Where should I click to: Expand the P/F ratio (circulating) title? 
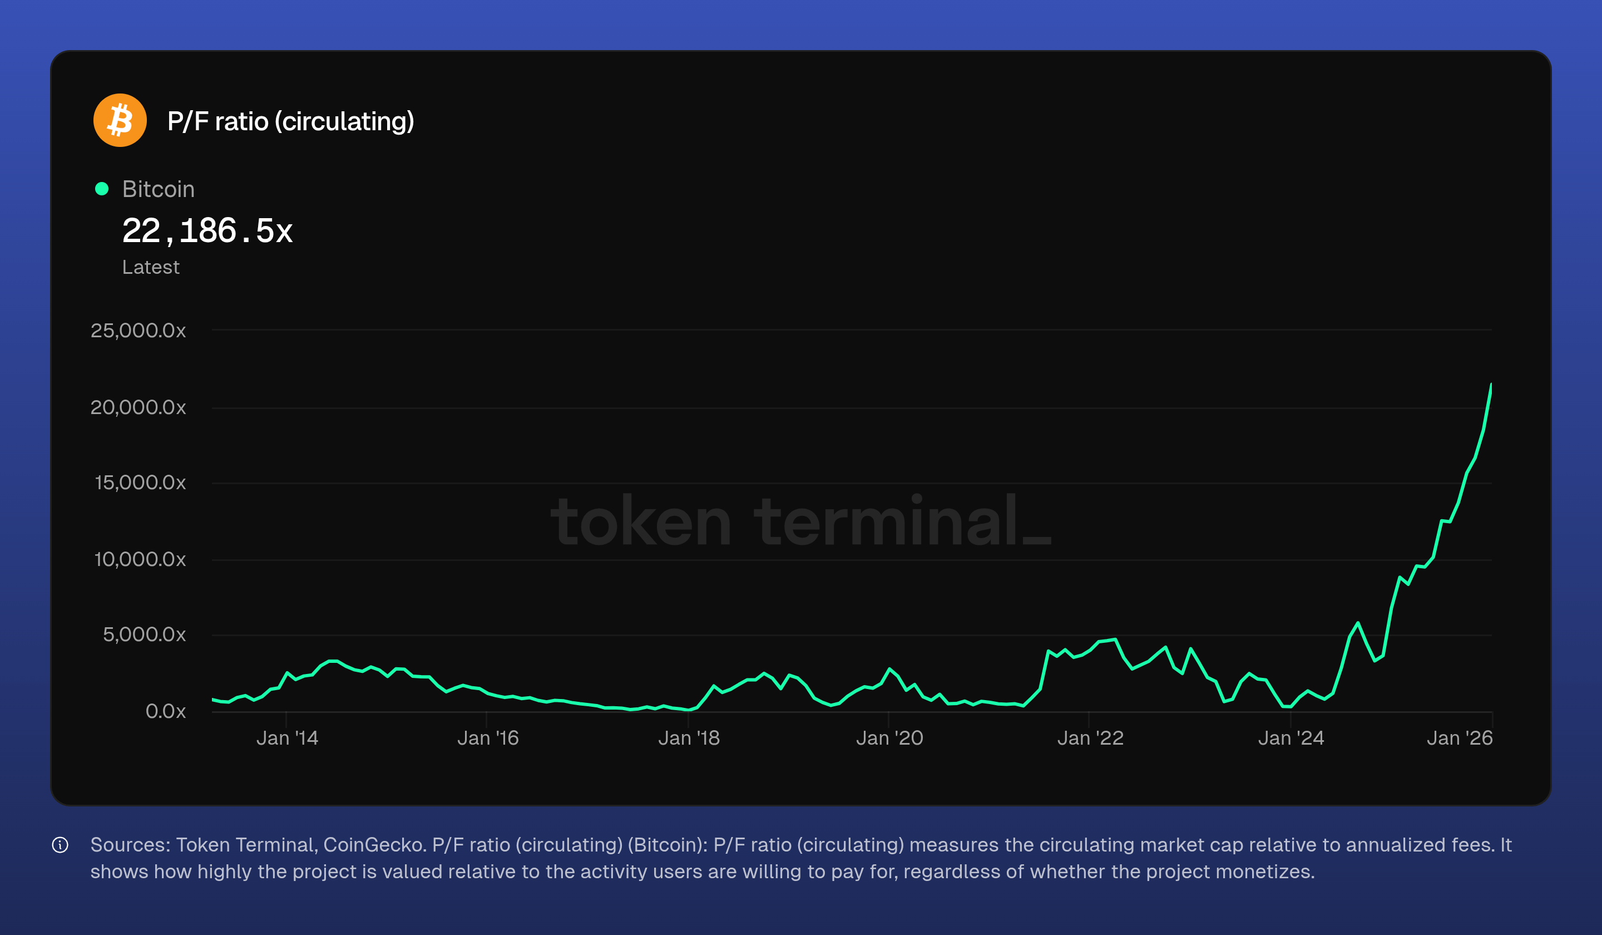[x=290, y=120]
